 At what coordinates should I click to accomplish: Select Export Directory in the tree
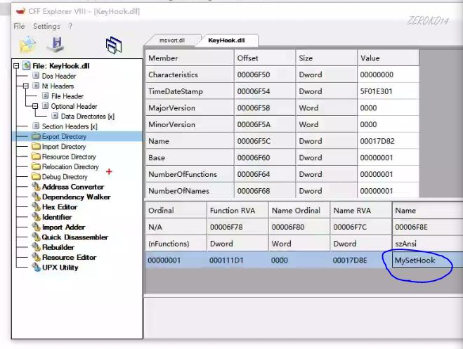pyautogui.click(x=64, y=137)
